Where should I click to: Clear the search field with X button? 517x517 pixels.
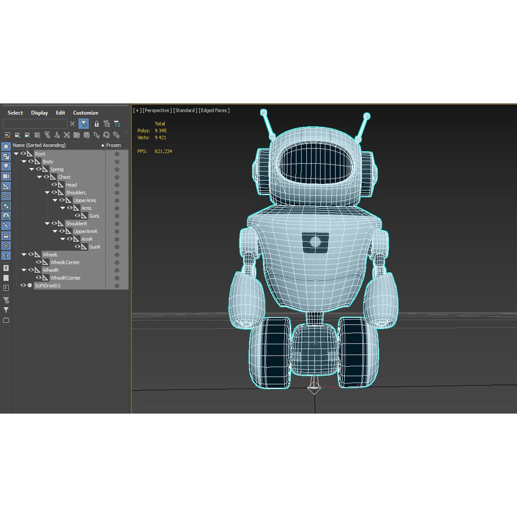point(73,124)
